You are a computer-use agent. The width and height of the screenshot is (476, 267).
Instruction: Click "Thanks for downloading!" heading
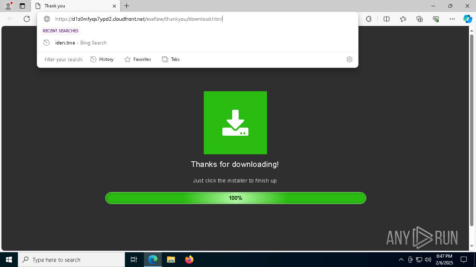point(235,164)
